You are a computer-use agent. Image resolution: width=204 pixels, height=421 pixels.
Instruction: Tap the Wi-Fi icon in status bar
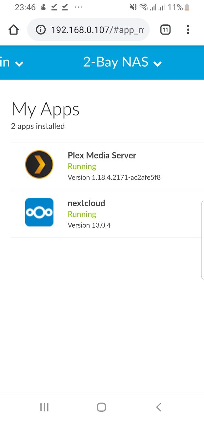click(x=143, y=7)
